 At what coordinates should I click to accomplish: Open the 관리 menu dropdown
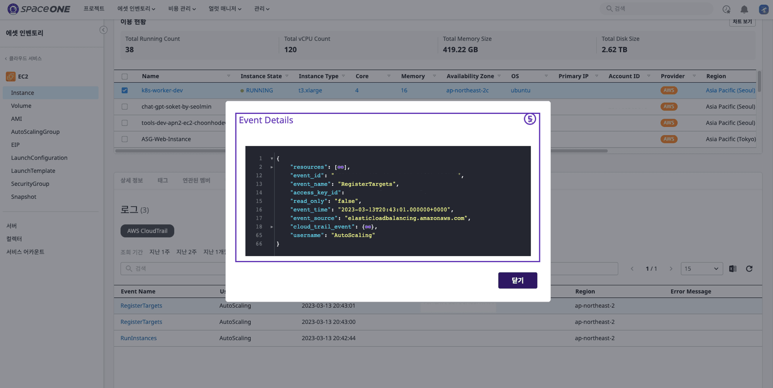click(x=262, y=8)
